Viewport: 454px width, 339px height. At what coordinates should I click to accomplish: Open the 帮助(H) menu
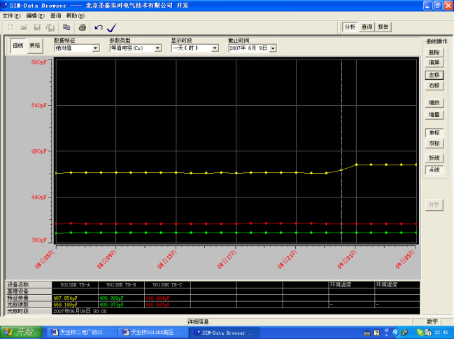pyautogui.click(x=76, y=15)
